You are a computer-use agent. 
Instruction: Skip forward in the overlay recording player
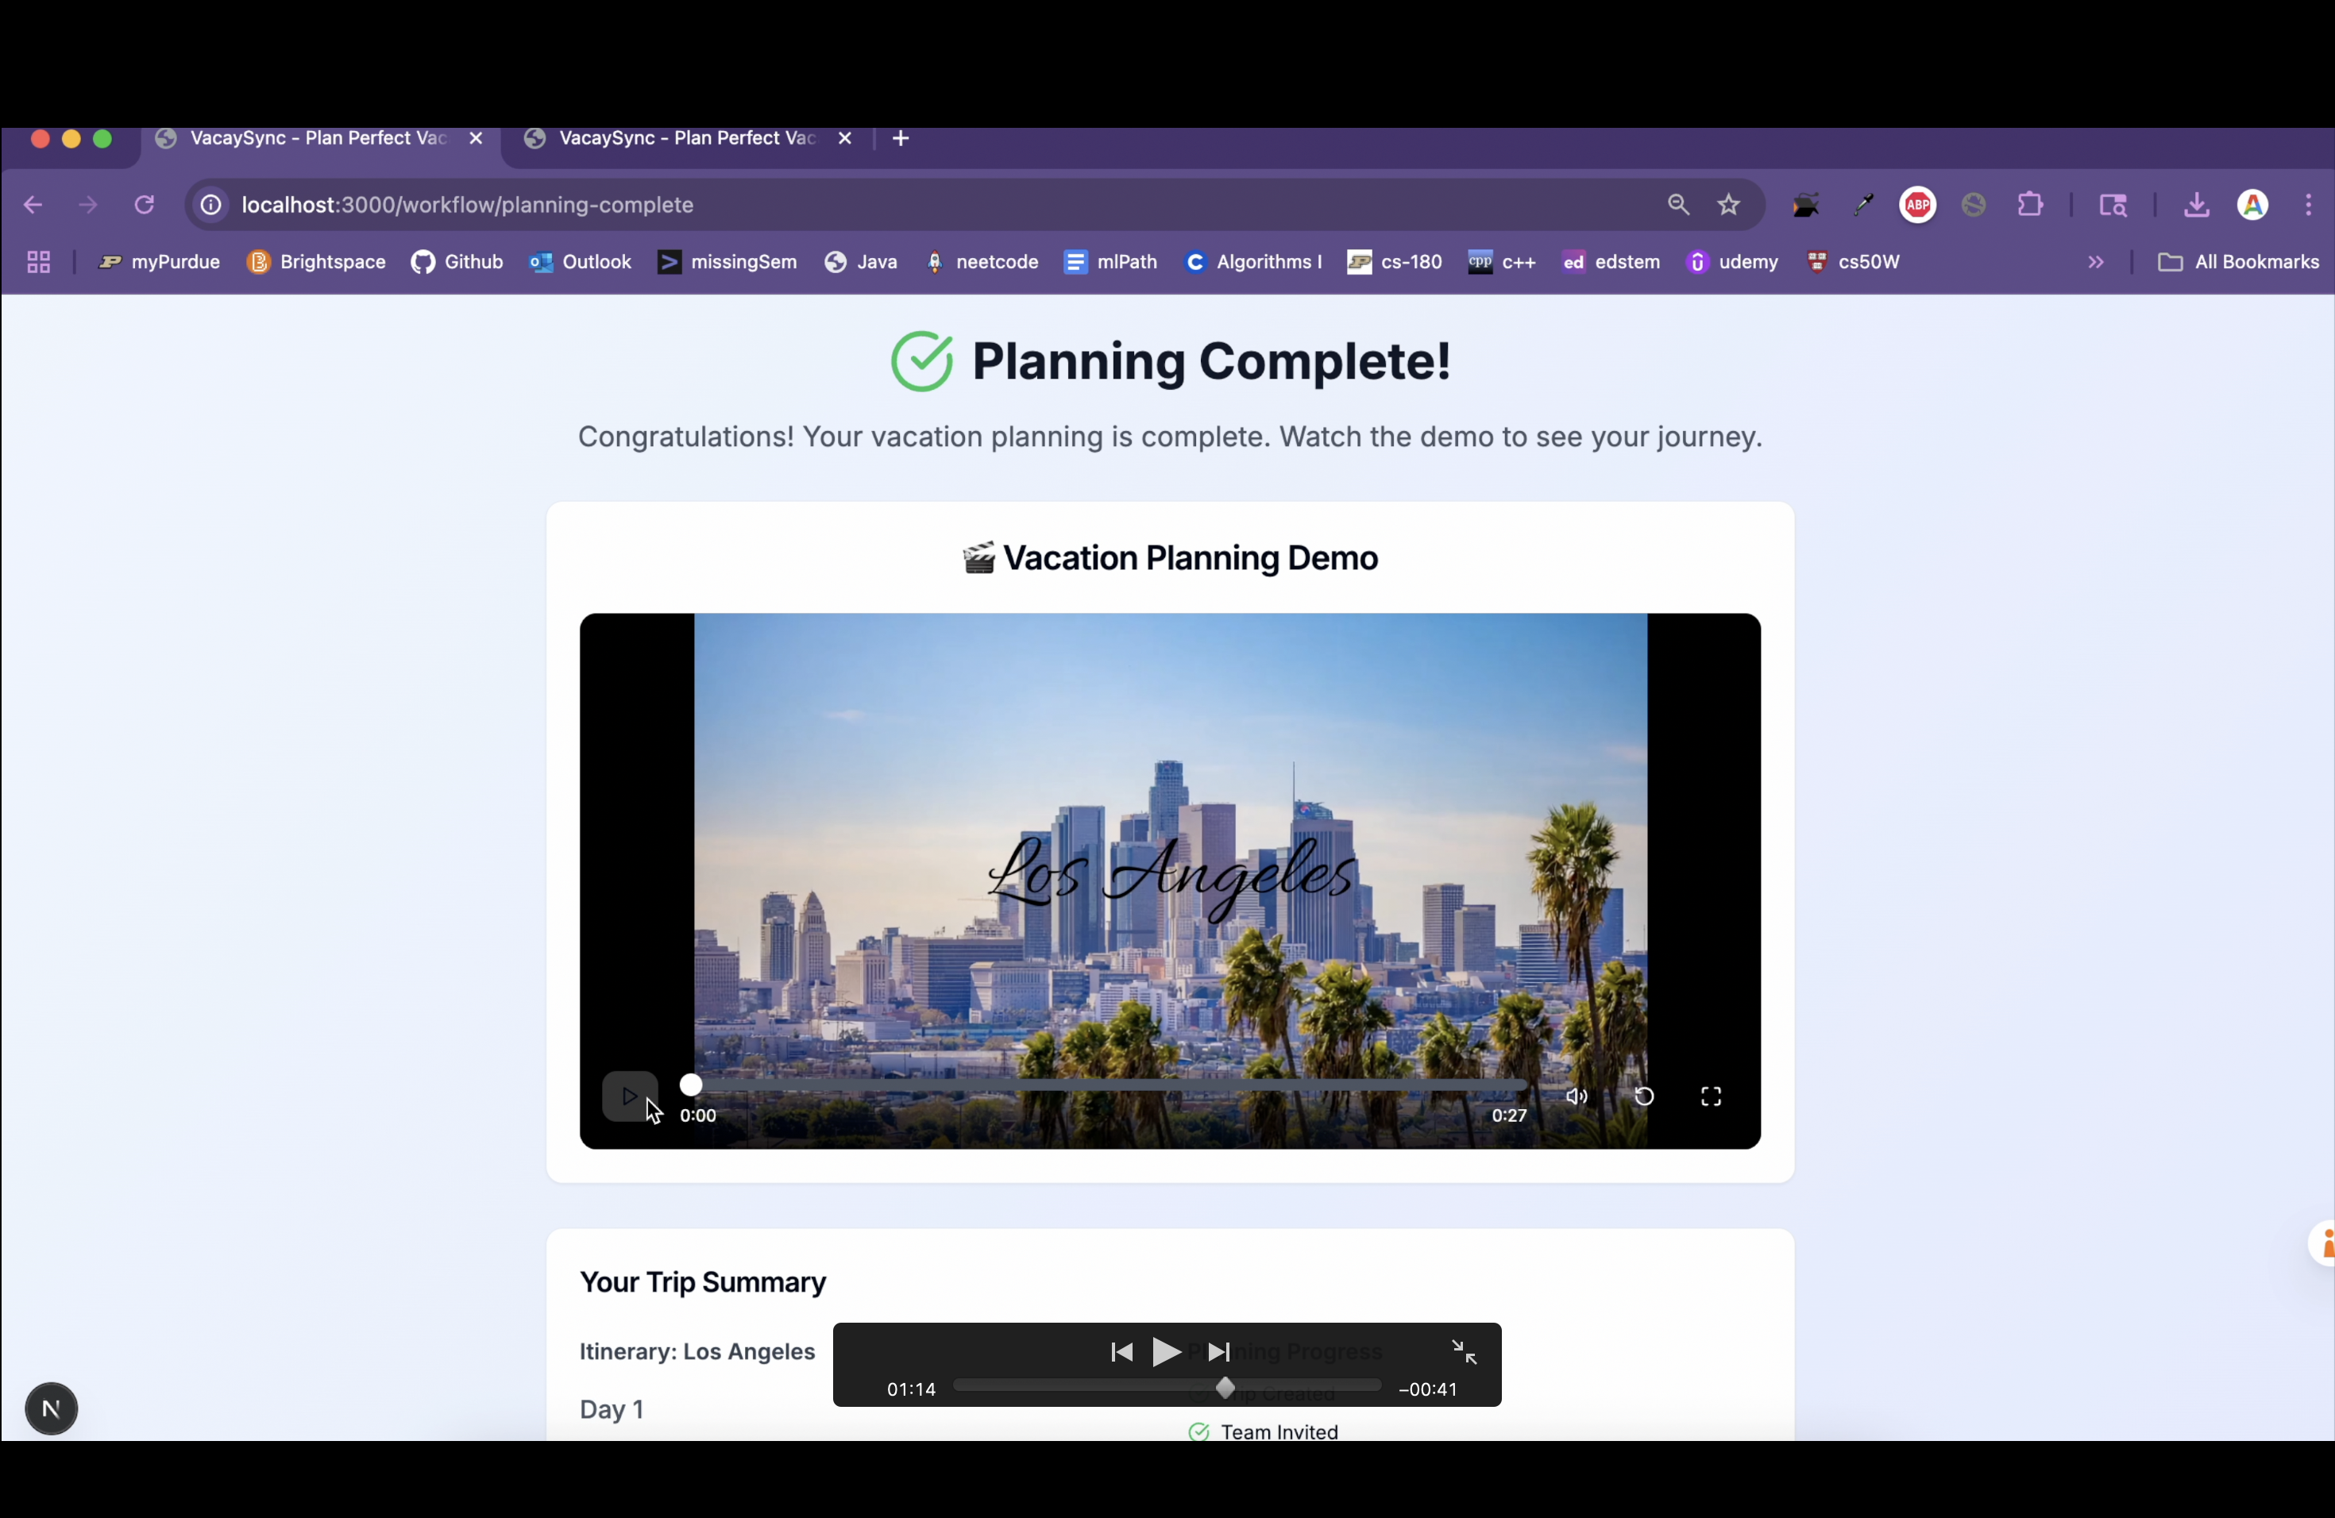pyautogui.click(x=1218, y=1352)
